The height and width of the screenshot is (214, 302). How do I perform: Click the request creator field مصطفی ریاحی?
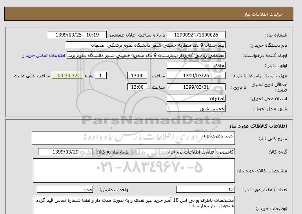click(x=146, y=55)
